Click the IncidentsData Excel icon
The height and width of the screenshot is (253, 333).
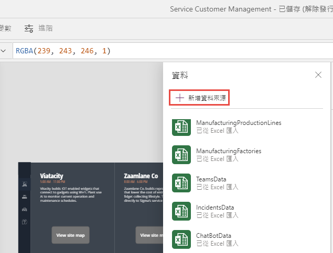click(x=181, y=211)
